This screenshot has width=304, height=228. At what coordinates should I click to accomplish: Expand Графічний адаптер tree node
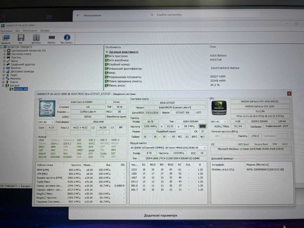4,64
